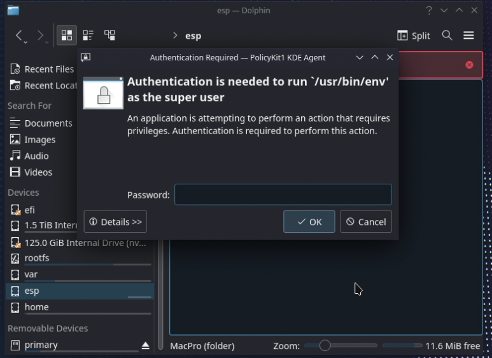Image resolution: width=492 pixels, height=358 pixels.
Task: Click the esp breadcrumb location
Action: 193,36
